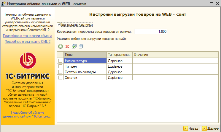This screenshot has width=221, height=132.
Task: Click the 1C-Bitrix red logo
Action: click(x=28, y=61)
